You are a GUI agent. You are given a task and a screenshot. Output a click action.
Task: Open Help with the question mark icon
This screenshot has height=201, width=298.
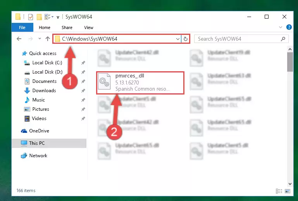[289, 27]
